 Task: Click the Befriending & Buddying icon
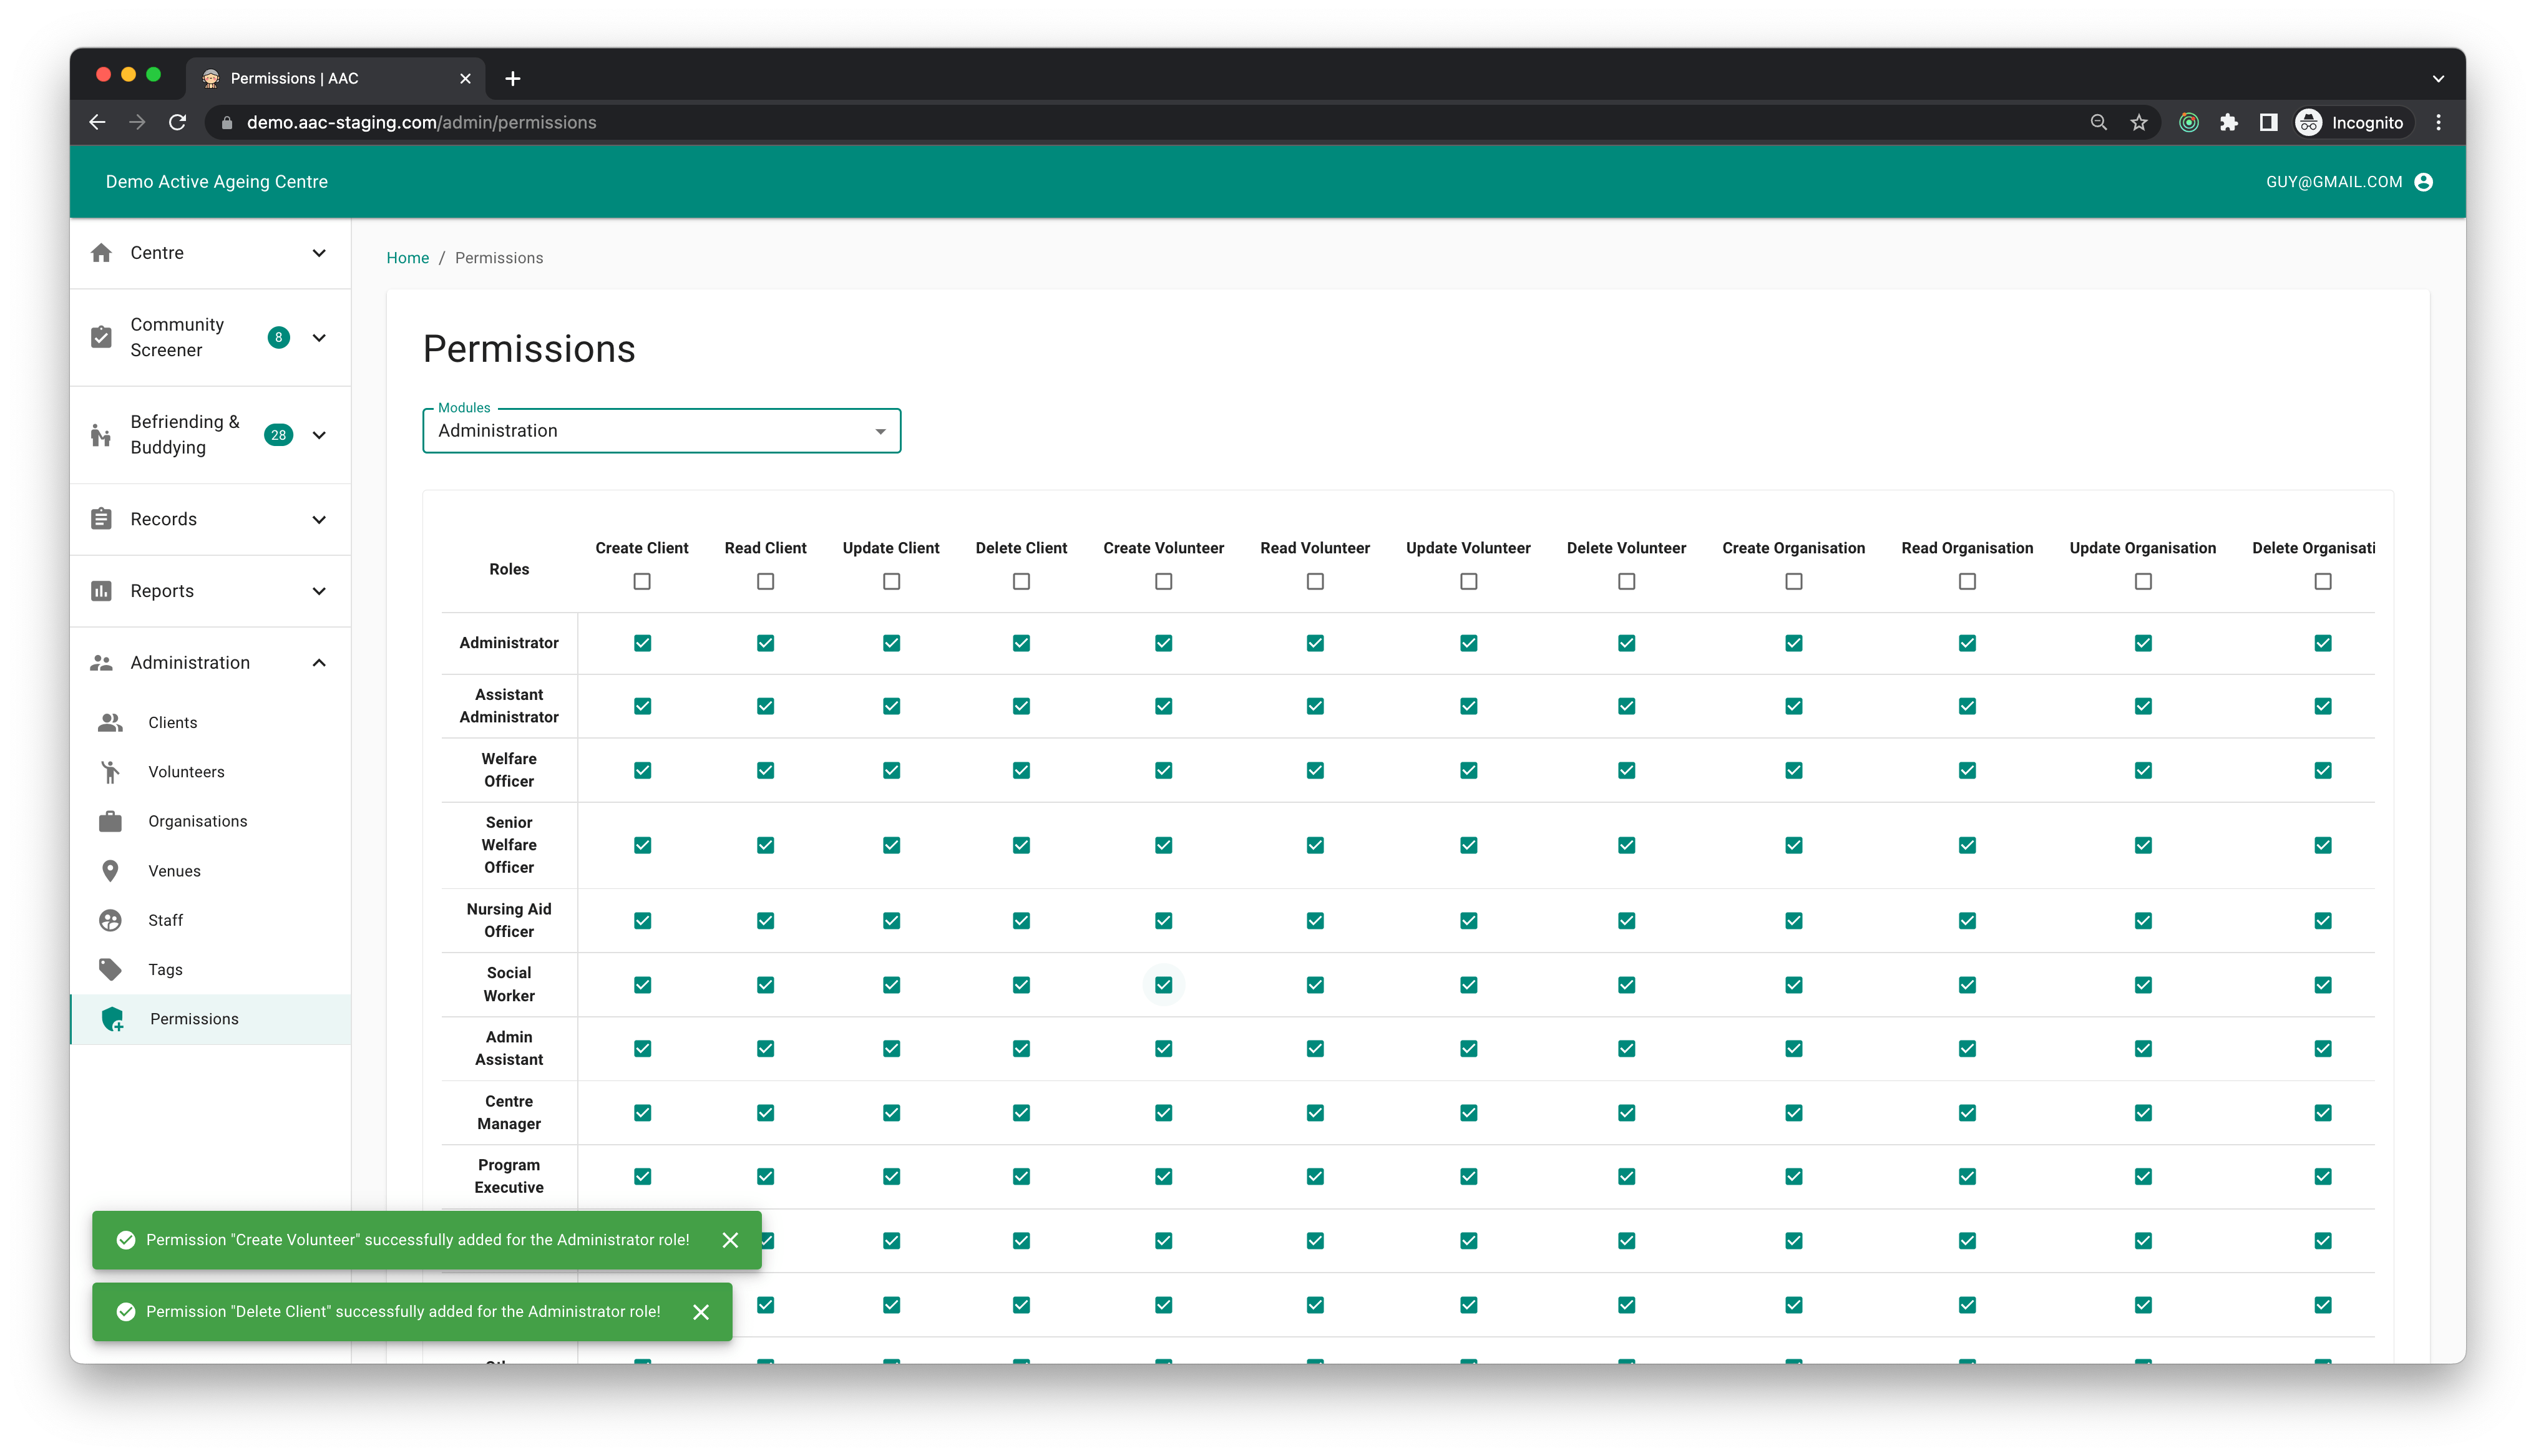point(101,434)
